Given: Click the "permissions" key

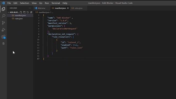Looking at the screenshot, I should pos(54,26).
